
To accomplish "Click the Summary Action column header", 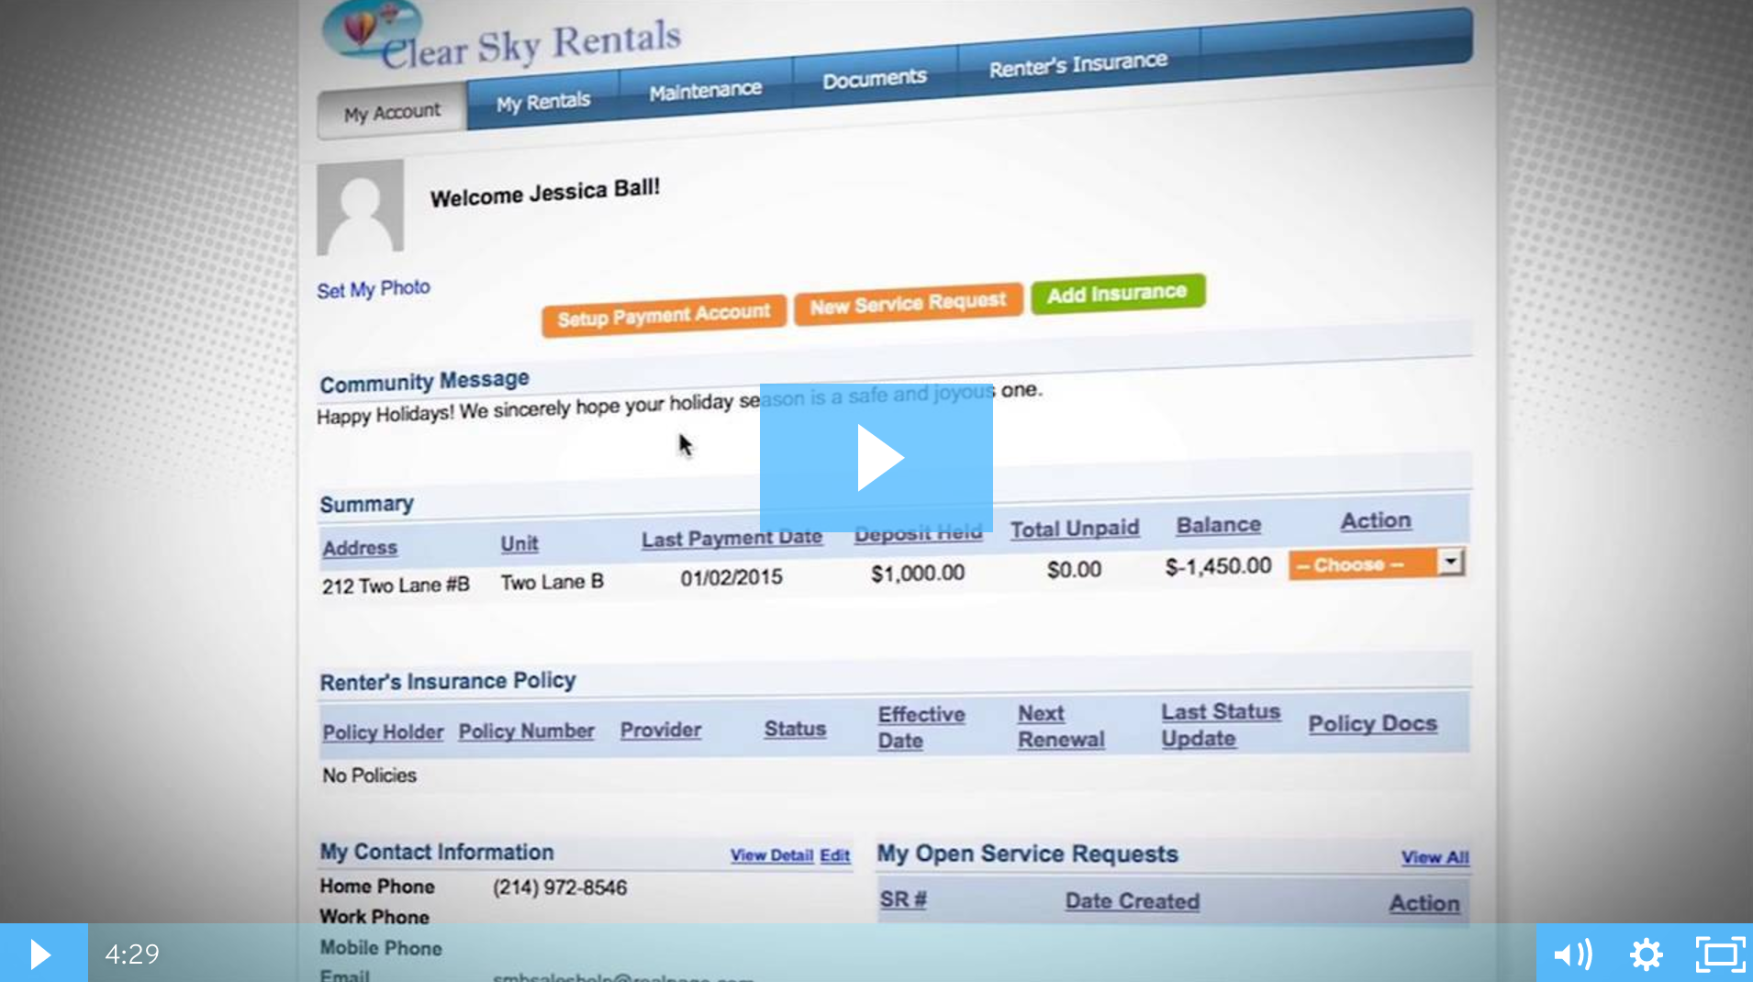I will tap(1376, 520).
